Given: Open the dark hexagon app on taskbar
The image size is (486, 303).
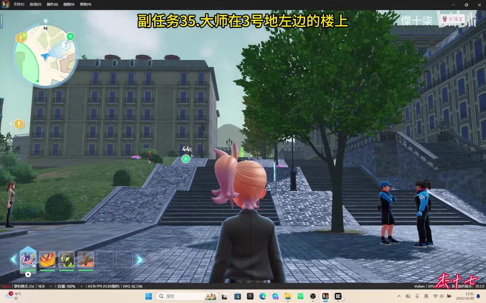Looking at the screenshot, I should pos(250,296).
